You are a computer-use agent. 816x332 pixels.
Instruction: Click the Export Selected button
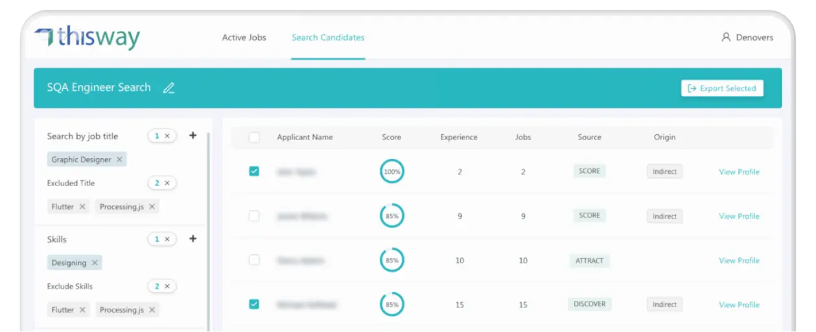[722, 88]
